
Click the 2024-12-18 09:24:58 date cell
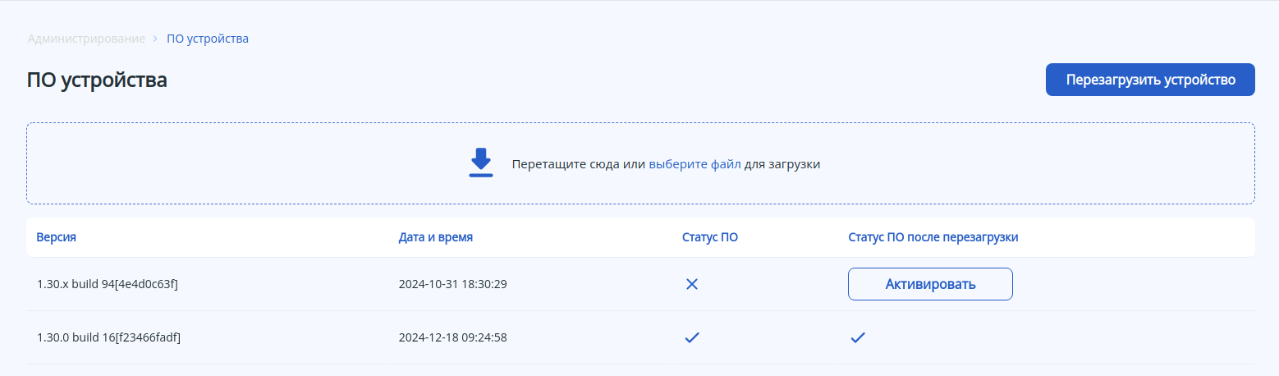(x=452, y=337)
